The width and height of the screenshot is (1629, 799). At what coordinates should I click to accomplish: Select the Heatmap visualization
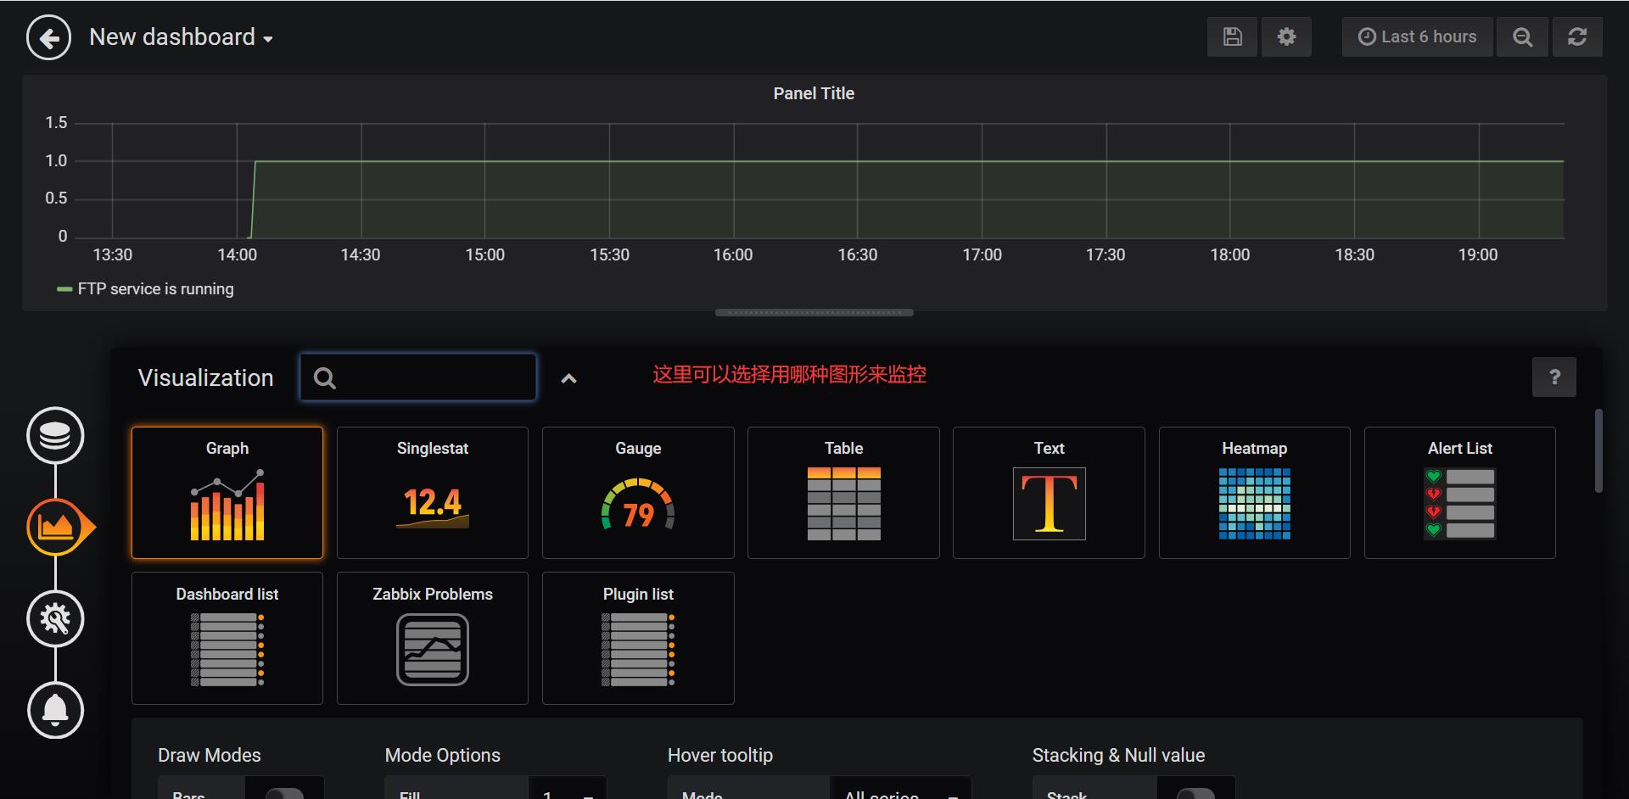(x=1254, y=493)
